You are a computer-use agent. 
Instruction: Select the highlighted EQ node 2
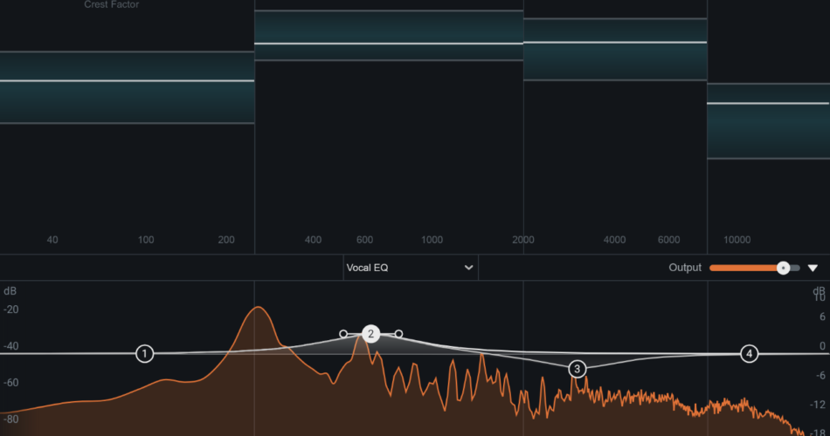[x=370, y=334]
